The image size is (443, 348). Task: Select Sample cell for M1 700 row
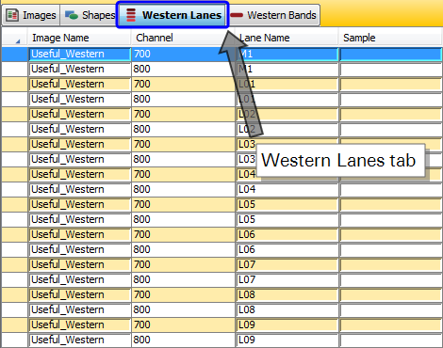[390, 54]
